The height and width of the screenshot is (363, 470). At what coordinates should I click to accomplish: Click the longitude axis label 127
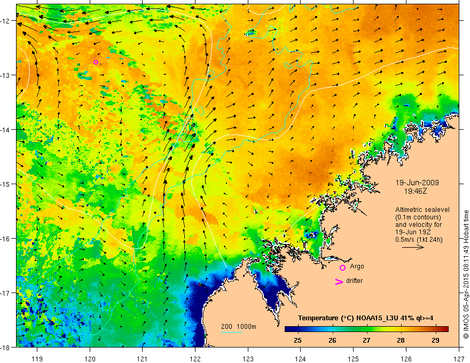(459, 359)
